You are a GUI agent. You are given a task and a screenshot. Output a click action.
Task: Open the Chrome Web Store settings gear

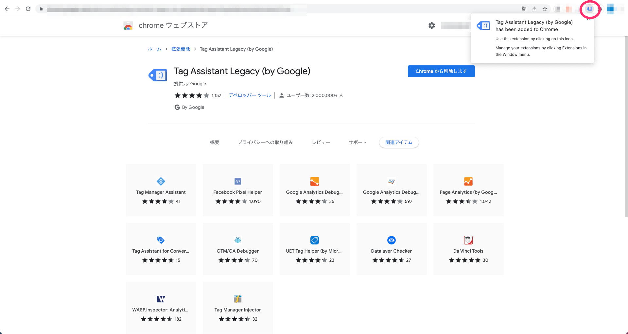click(x=432, y=25)
